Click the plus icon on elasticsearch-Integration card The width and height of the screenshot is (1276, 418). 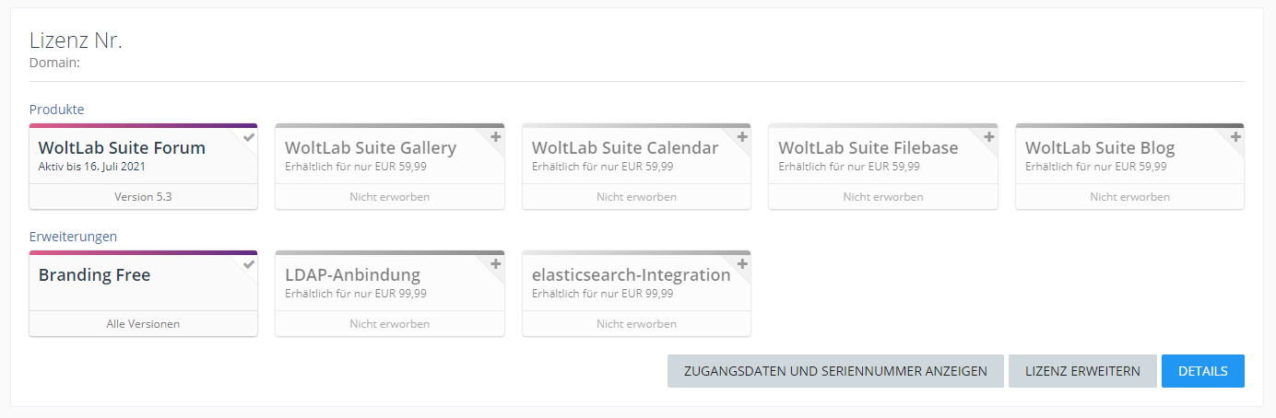click(742, 264)
